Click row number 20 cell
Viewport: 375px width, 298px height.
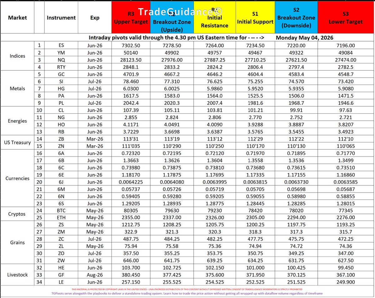coord(39,182)
